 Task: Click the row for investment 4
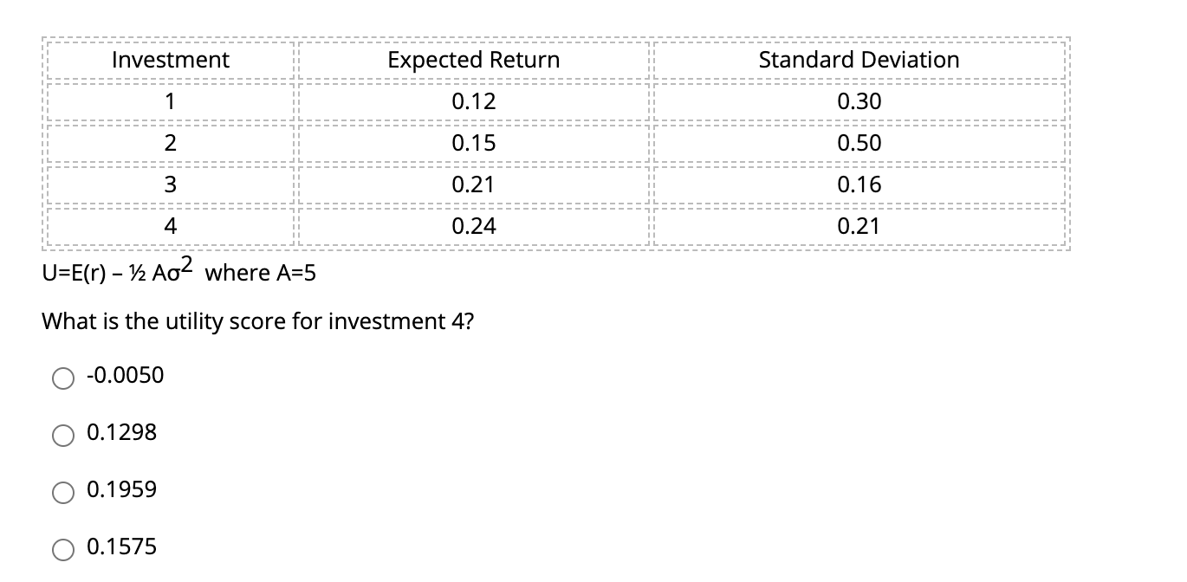pyautogui.click(x=170, y=226)
